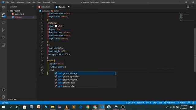Select style.css in Explorer tree

coord(18,17)
